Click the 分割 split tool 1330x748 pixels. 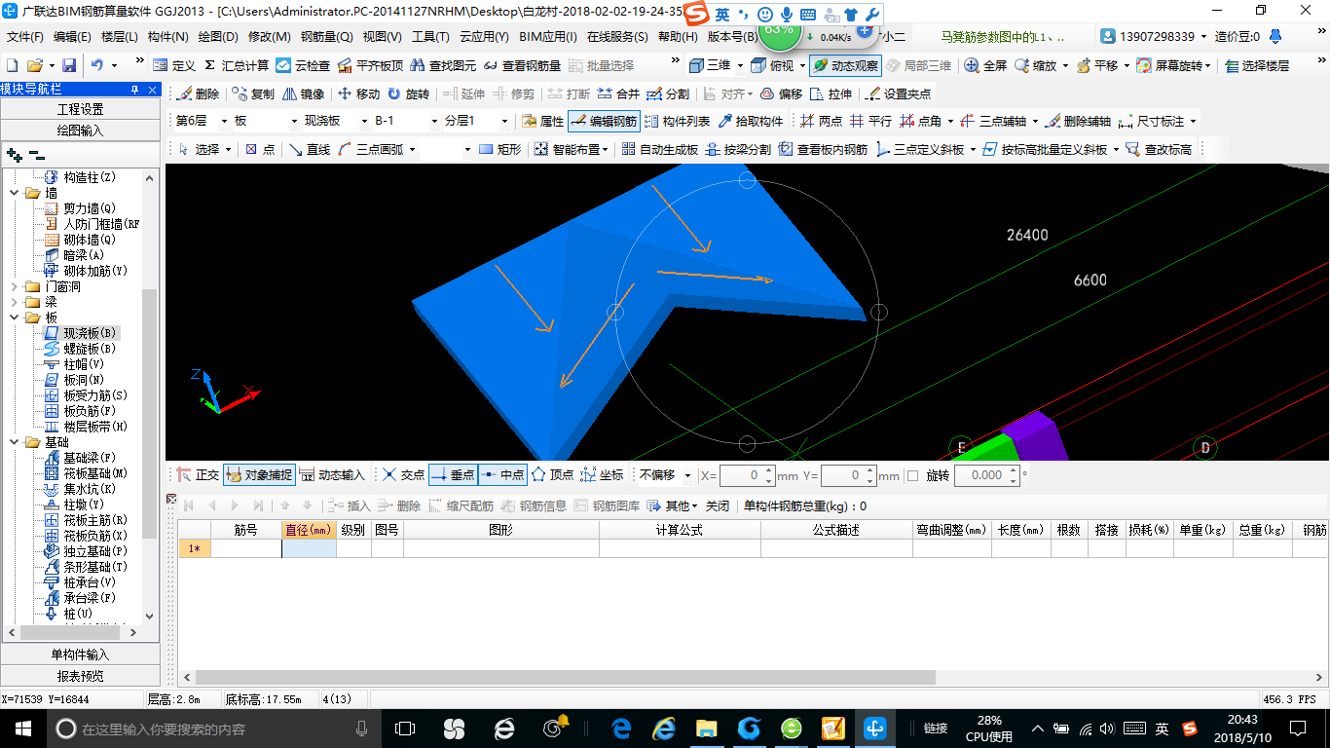(668, 93)
